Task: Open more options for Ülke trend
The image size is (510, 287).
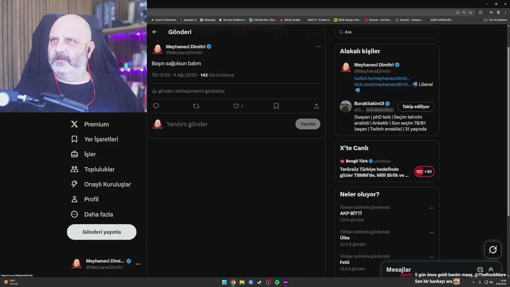Action: coord(432,232)
